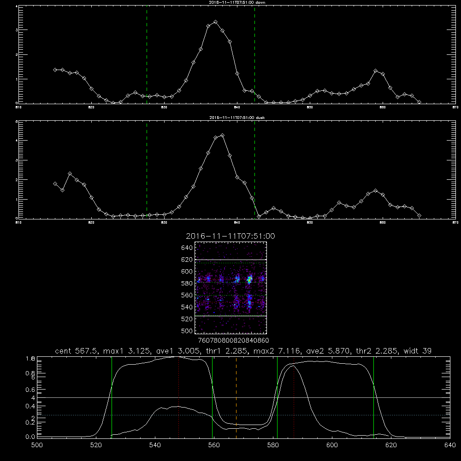The height and width of the screenshot is (461, 461).
Task: Select the peak data point of the dusk curve
Action: pos(223,136)
